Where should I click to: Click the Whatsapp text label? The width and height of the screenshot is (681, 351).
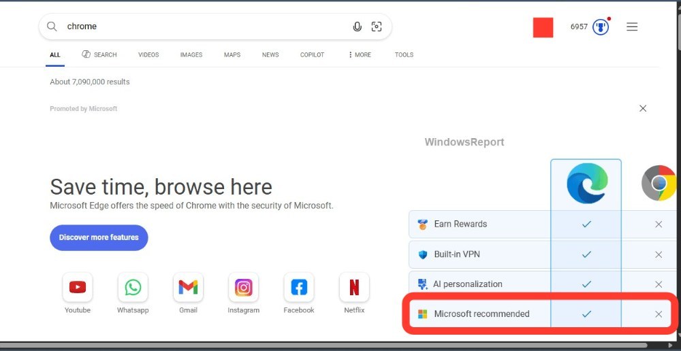133,310
